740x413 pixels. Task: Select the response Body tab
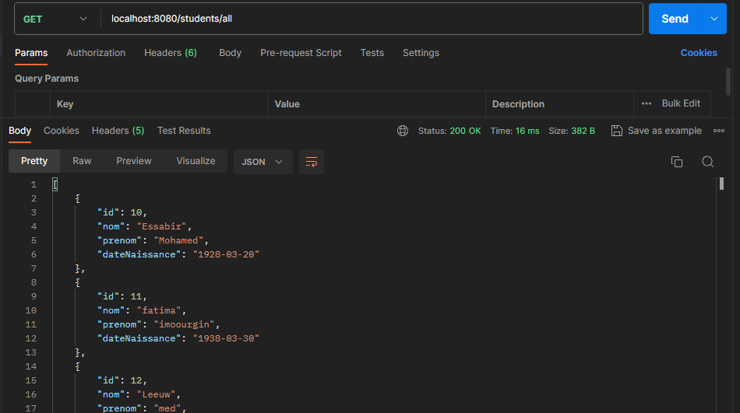[19, 131]
